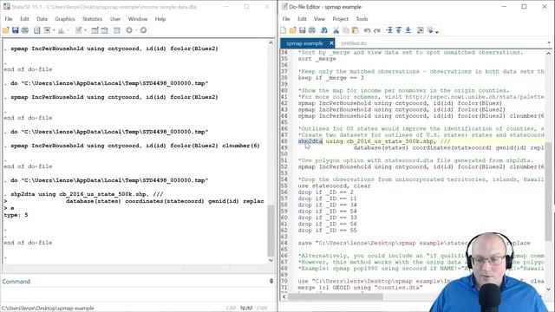Open new Do-file Editor icon in Stata toolbar
Image resolution: width=555 pixels, height=312 pixels.
click(x=79, y=30)
